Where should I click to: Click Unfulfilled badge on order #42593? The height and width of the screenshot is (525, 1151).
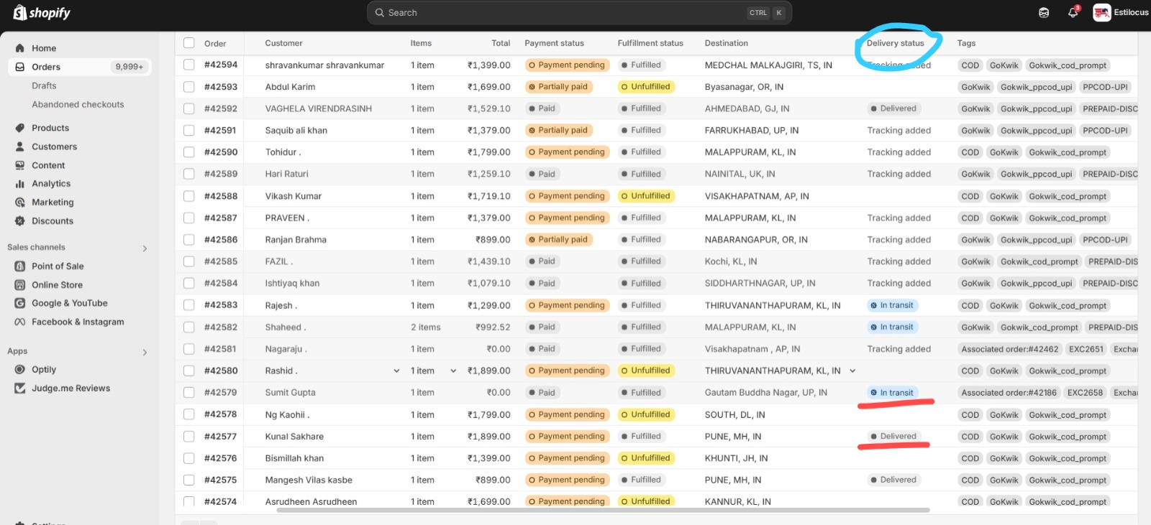[x=646, y=87]
